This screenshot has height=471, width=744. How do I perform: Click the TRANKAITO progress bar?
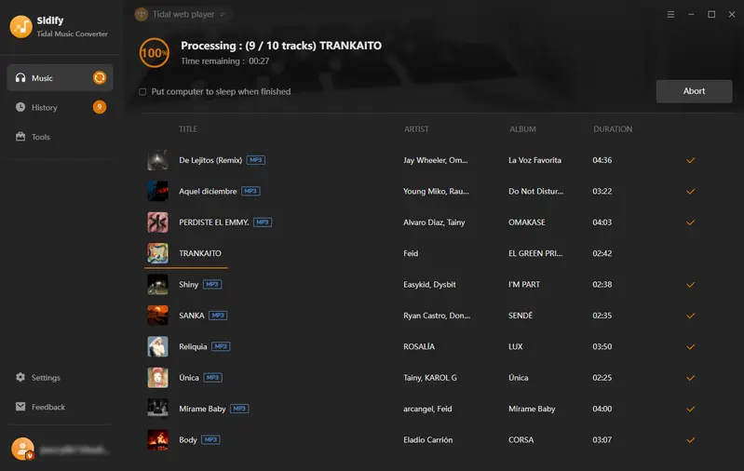[x=186, y=267]
